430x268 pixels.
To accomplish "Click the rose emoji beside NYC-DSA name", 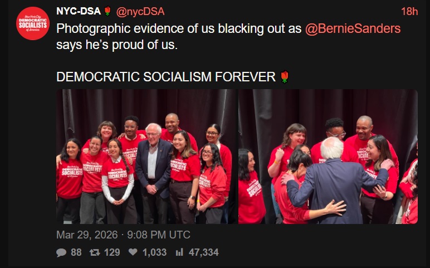I will pos(107,12).
